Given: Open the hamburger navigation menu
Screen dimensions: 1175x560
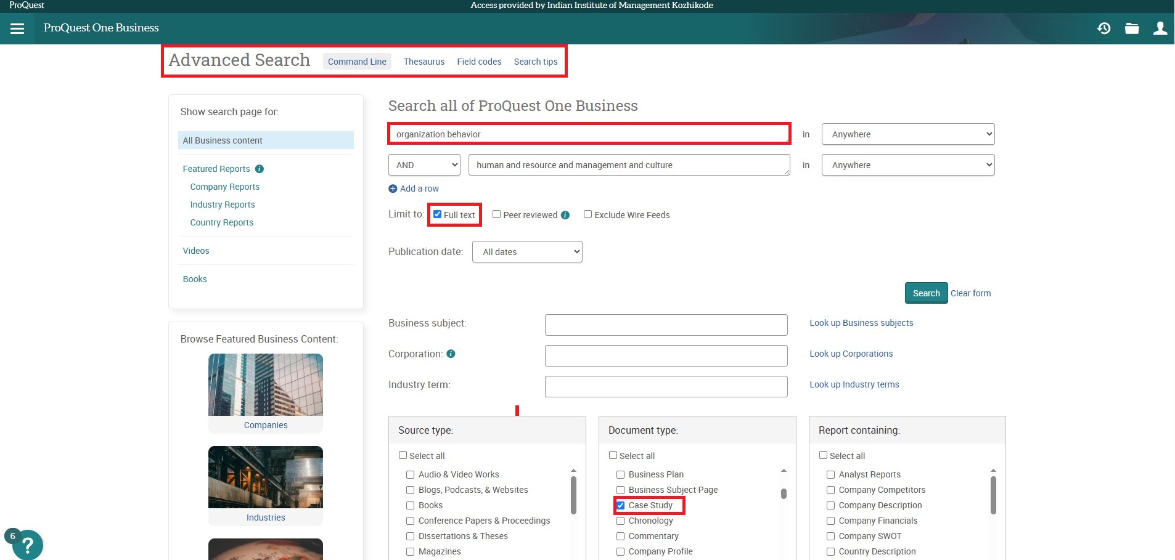Looking at the screenshot, I should (17, 28).
